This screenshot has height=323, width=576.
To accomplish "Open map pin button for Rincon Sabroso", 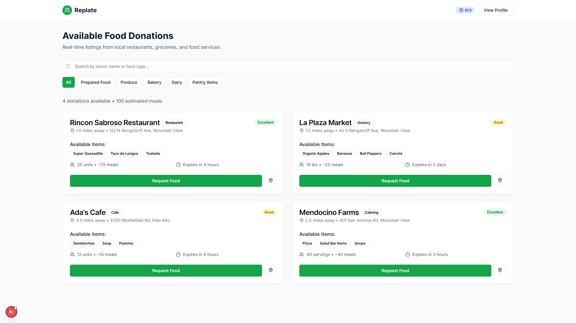I will tap(271, 180).
